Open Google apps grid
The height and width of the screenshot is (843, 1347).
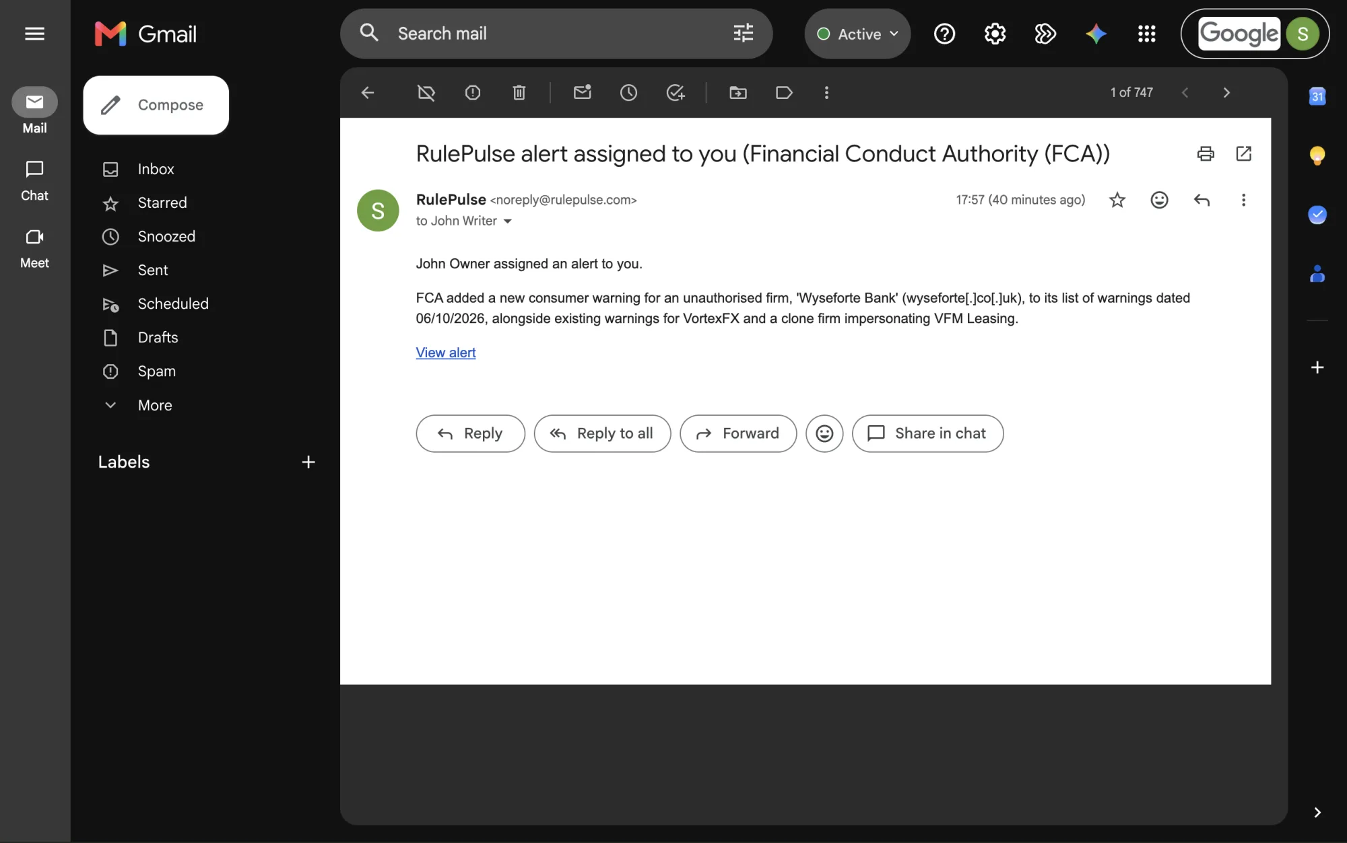(x=1146, y=34)
